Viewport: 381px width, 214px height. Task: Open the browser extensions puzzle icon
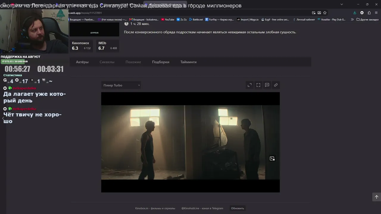point(369,13)
